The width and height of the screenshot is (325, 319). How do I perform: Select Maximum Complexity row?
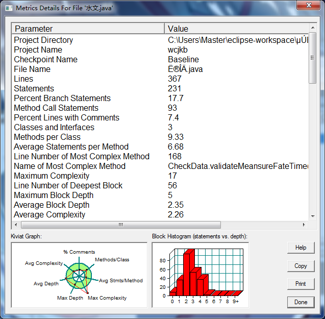pyautogui.click(x=160, y=176)
